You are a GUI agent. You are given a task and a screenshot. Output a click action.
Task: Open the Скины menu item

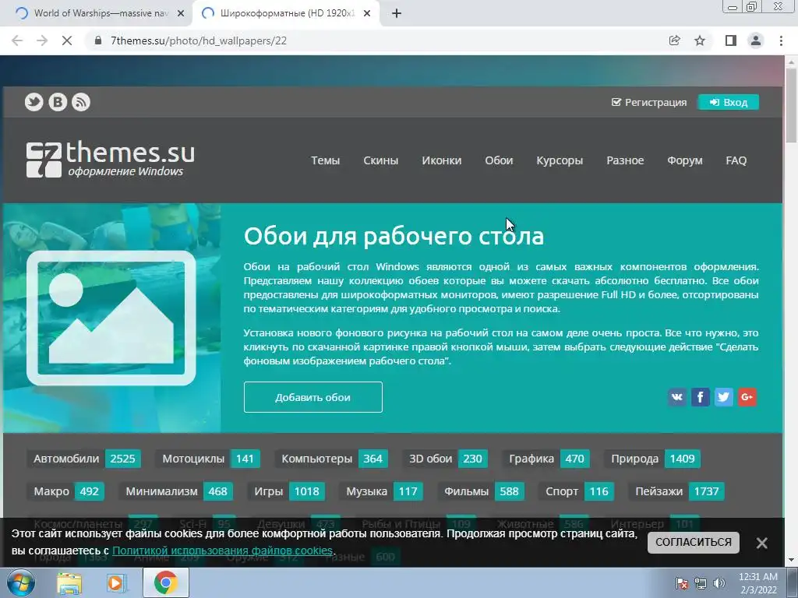pos(380,160)
